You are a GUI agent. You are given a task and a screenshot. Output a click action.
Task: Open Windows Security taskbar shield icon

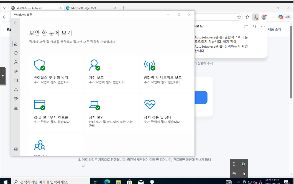coord(152,182)
